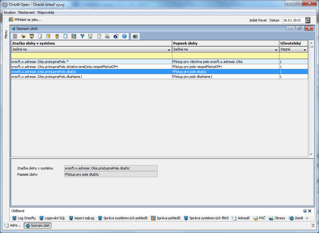Open the calendar icon next to Datum
Viewport: 319px width, 233px height.
[308, 20]
